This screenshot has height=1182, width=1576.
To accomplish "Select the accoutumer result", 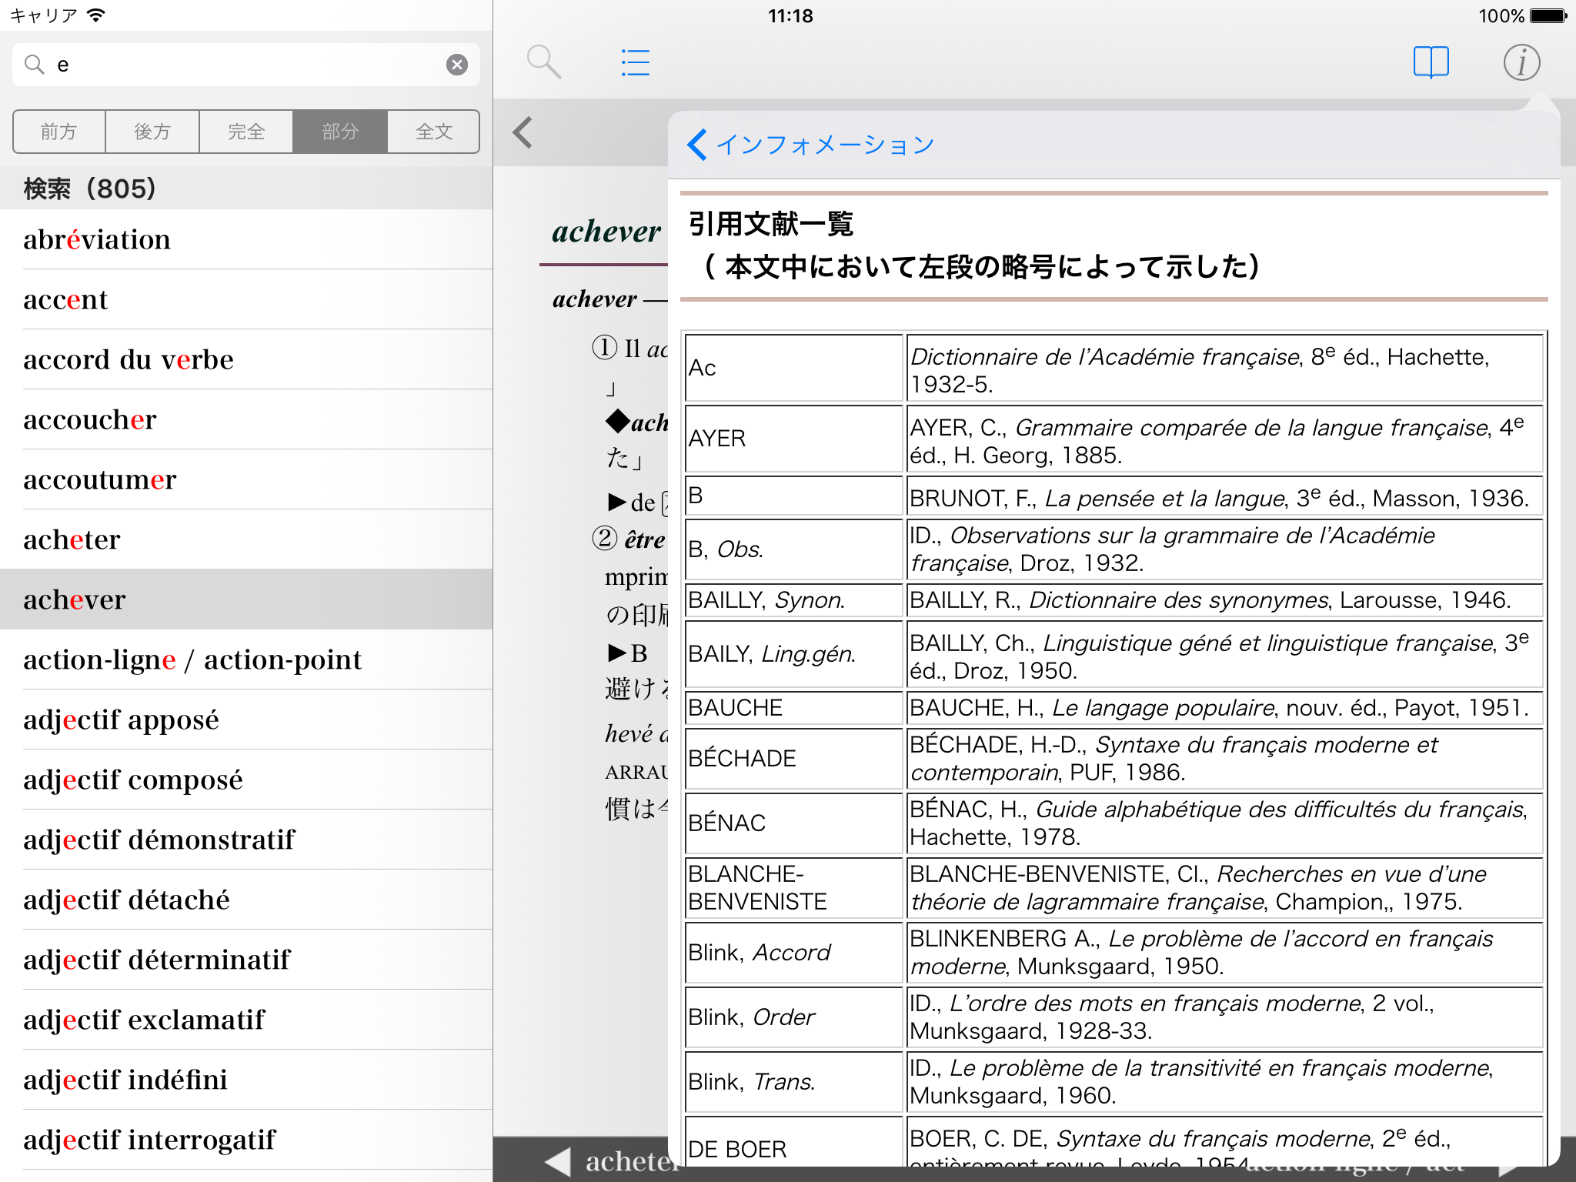I will [100, 479].
